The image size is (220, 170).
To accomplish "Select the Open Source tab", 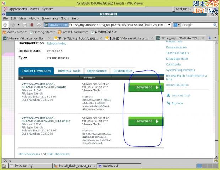I will (x=97, y=71).
